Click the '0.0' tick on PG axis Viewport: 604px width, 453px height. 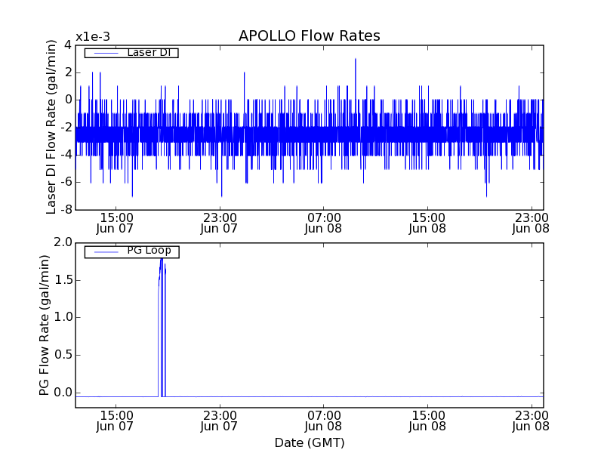coord(63,393)
